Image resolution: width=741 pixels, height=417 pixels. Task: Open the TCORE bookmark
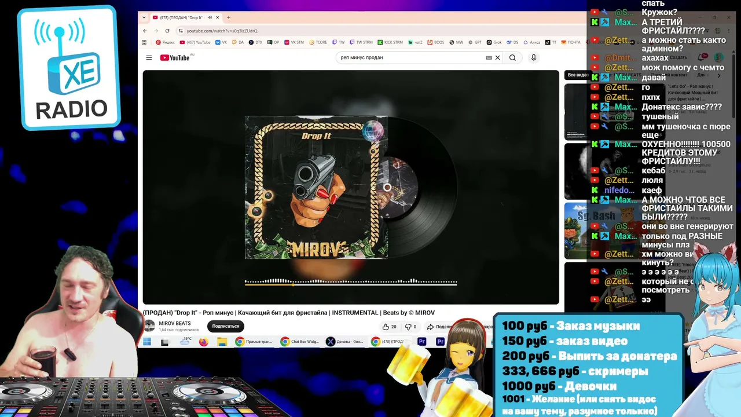pyautogui.click(x=318, y=42)
